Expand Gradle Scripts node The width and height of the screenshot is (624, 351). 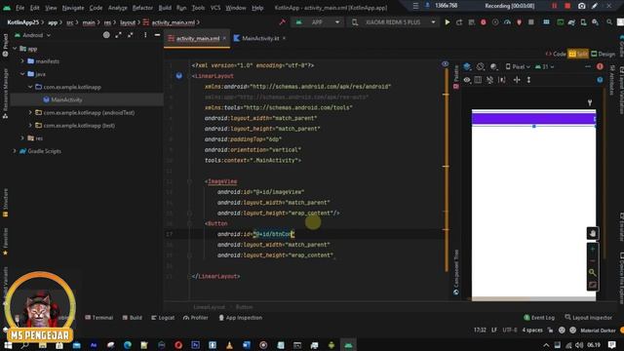pos(15,151)
